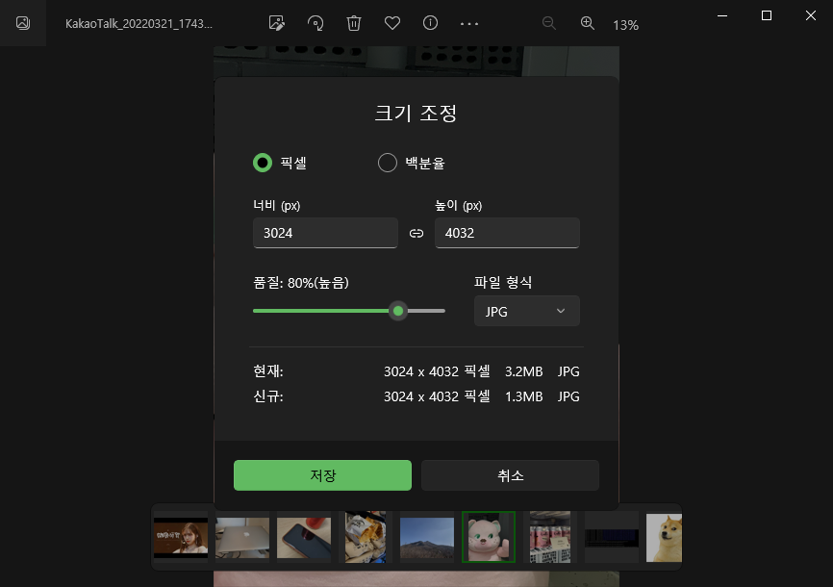Viewport: 833px width, 587px height.
Task: Open the 파일 형식 JPG dropdown
Action: pos(527,311)
